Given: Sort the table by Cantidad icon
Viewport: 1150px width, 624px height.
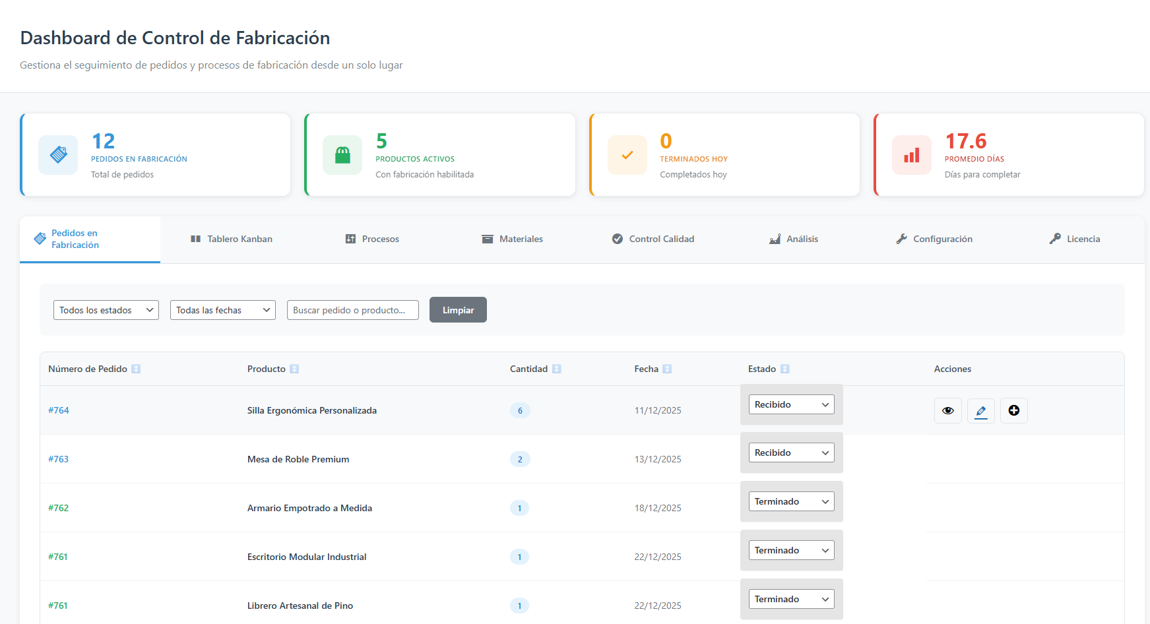Looking at the screenshot, I should tap(556, 369).
